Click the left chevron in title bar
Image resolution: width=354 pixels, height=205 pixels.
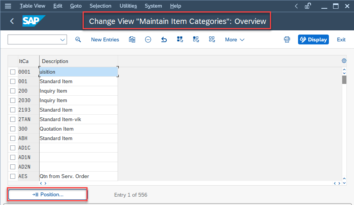pos(297,6)
